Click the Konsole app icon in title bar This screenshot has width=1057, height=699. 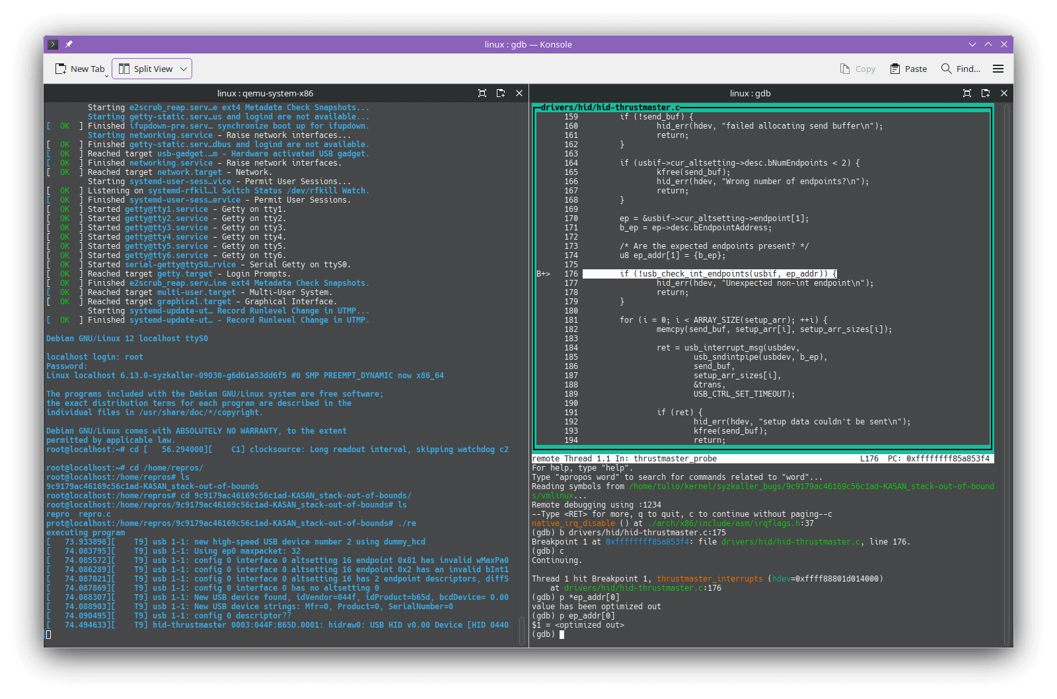point(54,44)
